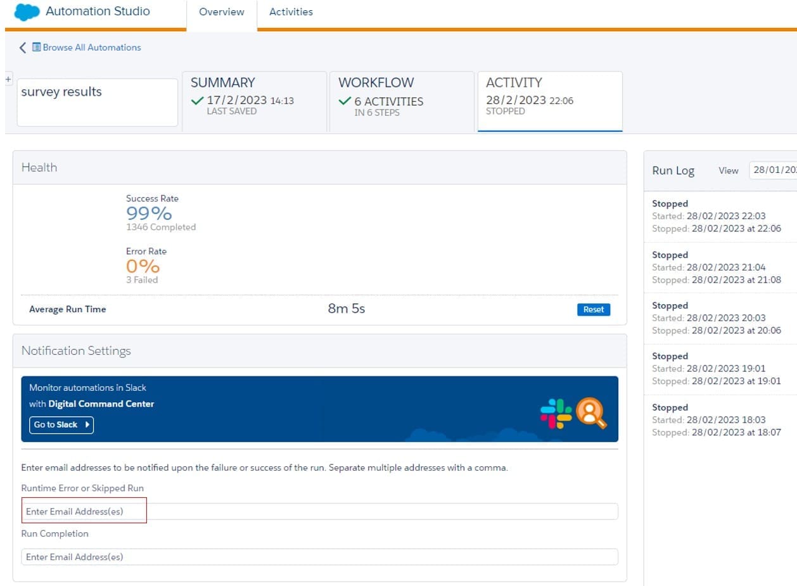Viewport: 797px width, 586px height.
Task: Click the Go to Slack button
Action: coord(61,424)
